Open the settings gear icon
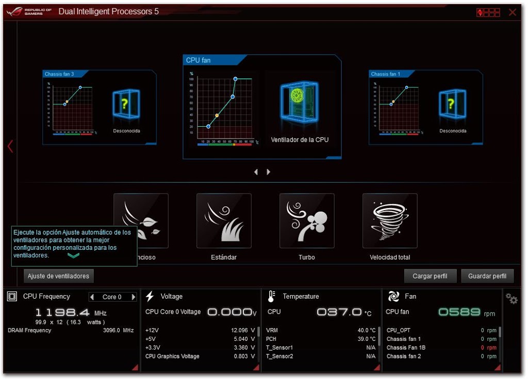Viewport: 528px width, 379px height. pos(511,299)
